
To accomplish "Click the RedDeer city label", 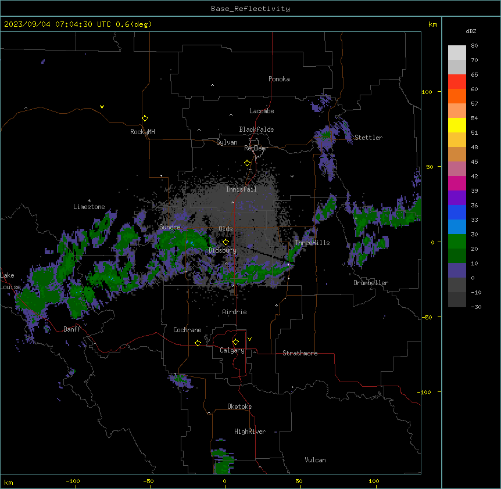I will (x=256, y=148).
